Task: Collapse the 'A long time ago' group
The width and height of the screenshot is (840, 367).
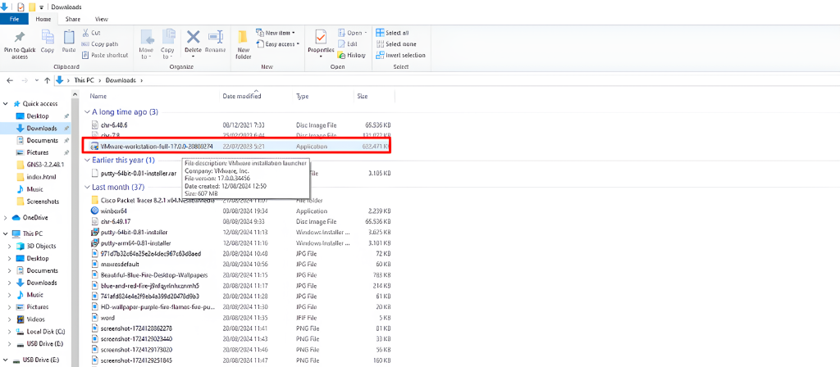Action: [87, 111]
